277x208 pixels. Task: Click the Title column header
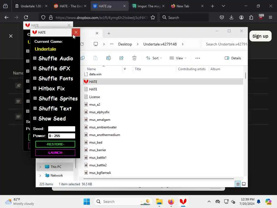coord(138,69)
